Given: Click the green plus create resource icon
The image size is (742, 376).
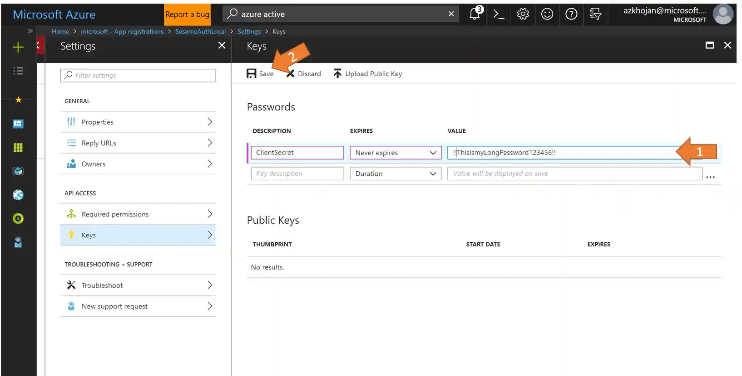Looking at the screenshot, I should click(x=18, y=47).
